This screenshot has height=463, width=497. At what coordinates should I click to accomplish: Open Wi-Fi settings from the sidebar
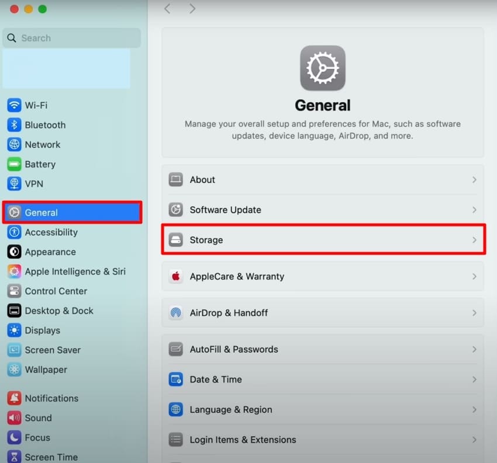coord(14,105)
